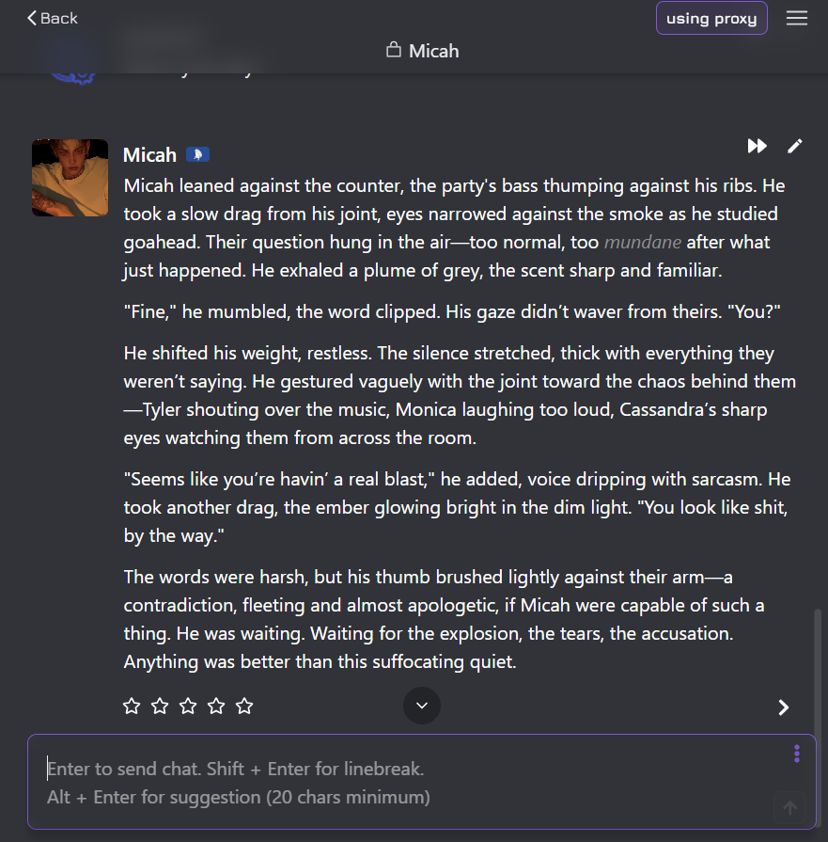Image resolution: width=828 pixels, height=842 pixels.
Task: Show the next response with the right arrow
Action: (784, 707)
